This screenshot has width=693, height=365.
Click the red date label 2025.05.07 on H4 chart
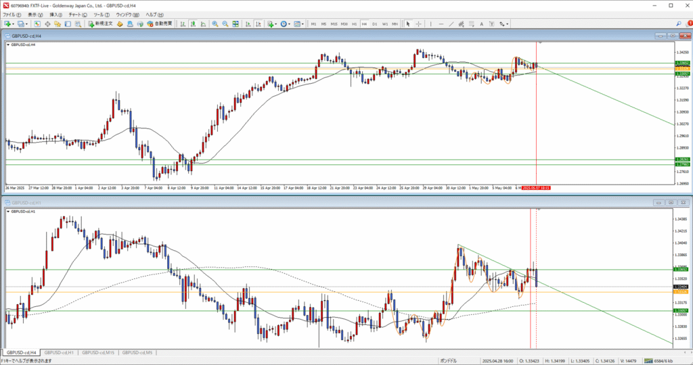click(536, 188)
